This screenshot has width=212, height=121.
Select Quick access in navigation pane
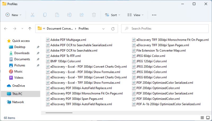[x=21, y=41]
